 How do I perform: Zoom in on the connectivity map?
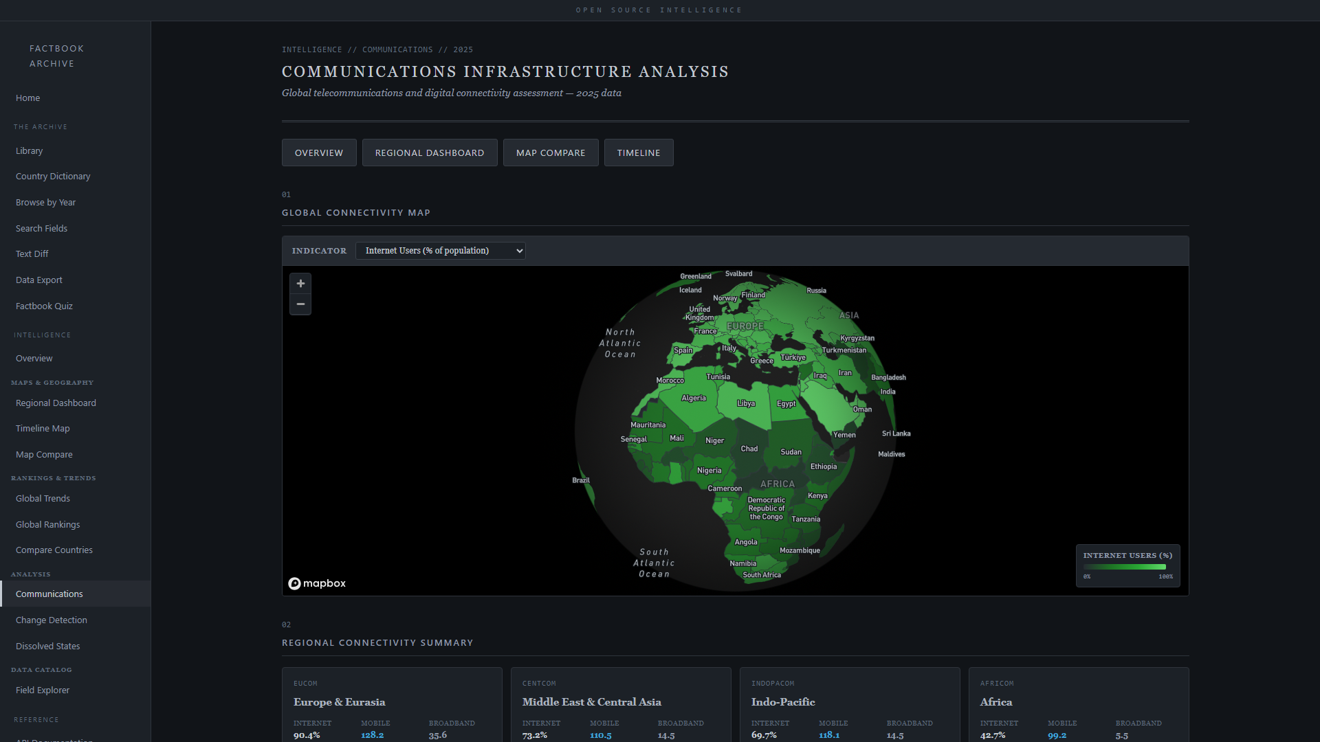coord(300,284)
